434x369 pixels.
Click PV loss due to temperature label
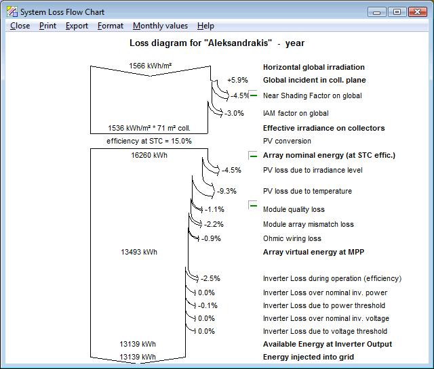pyautogui.click(x=307, y=192)
